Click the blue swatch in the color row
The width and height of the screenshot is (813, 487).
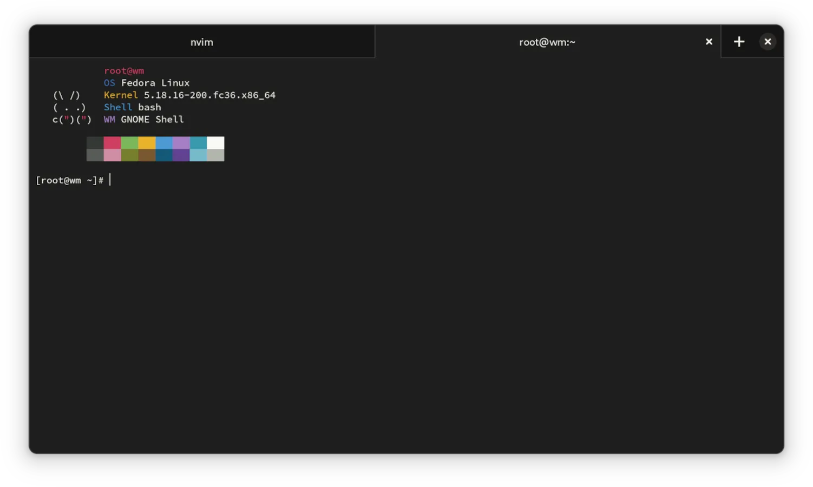pyautogui.click(x=164, y=142)
